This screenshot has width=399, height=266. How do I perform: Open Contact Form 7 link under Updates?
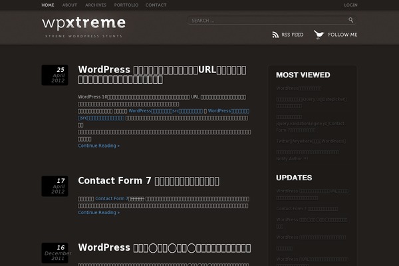(307, 209)
